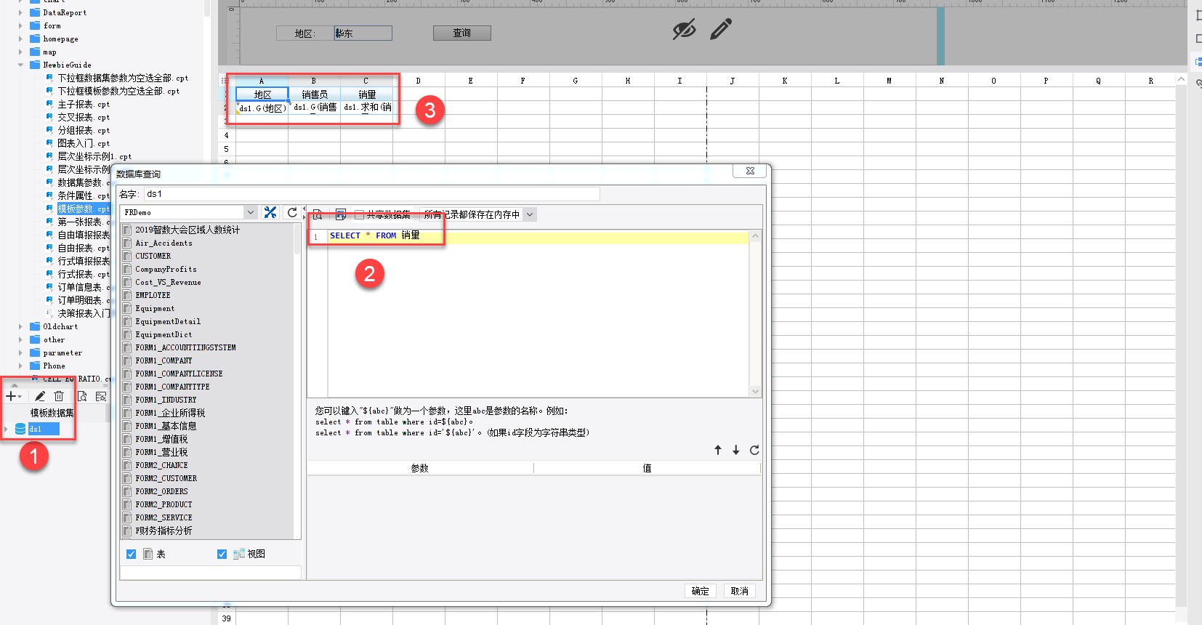Open the add dataset dropdown arrow
1202x625 pixels.
point(20,397)
